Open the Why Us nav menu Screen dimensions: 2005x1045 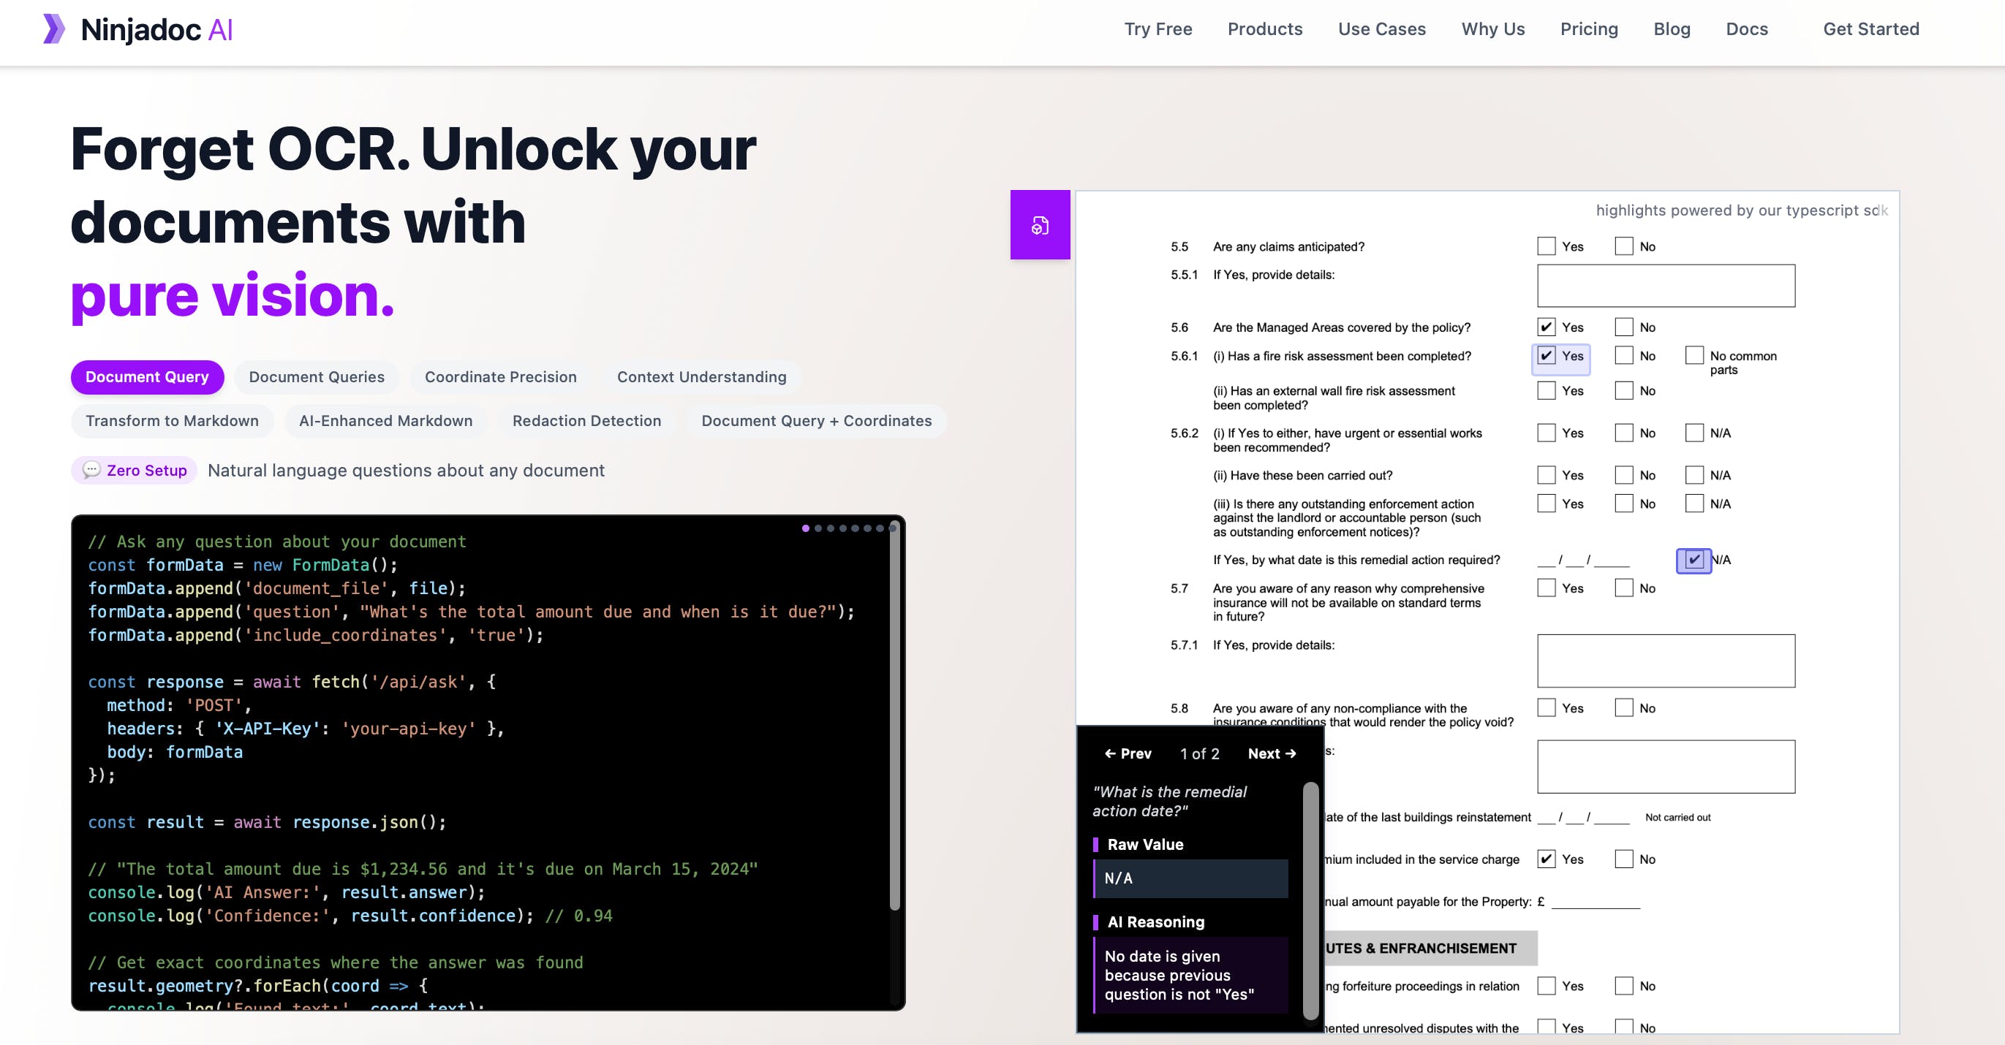tap(1492, 28)
